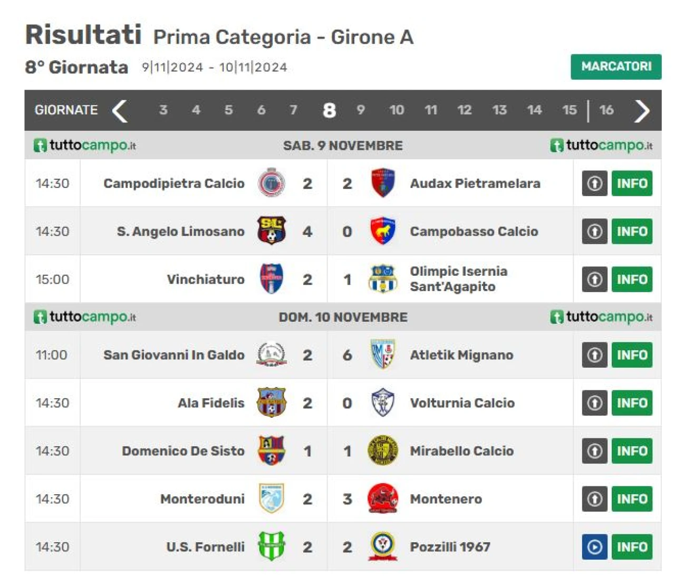This screenshot has height=577, width=675.
Task: Click the Montenero red bull crest
Action: [x=382, y=498]
